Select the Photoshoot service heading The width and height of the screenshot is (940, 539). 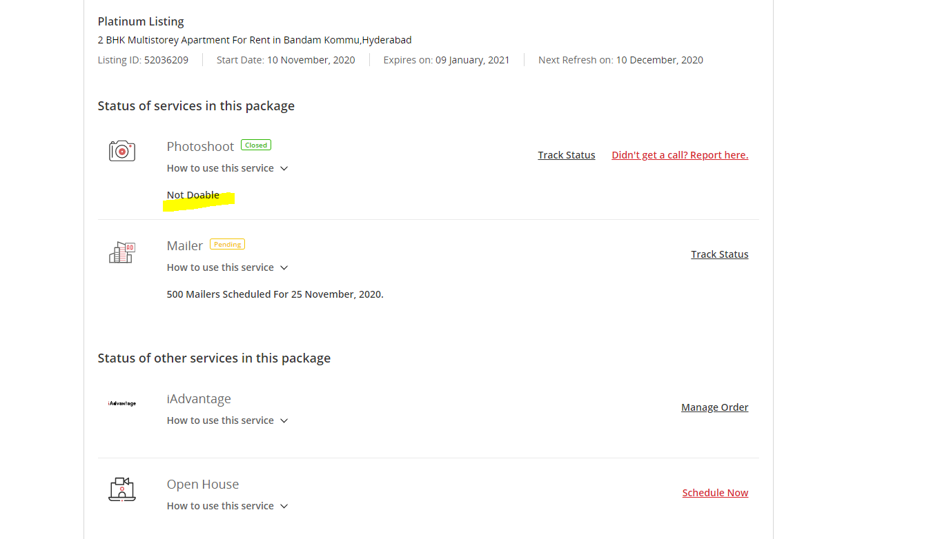(200, 146)
